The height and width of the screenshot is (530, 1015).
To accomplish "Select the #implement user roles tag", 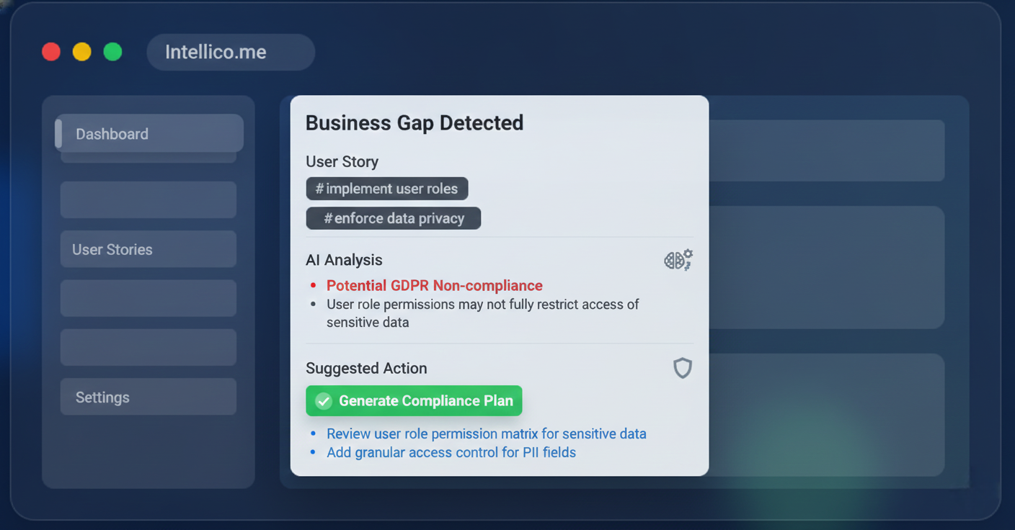I will (x=387, y=189).
